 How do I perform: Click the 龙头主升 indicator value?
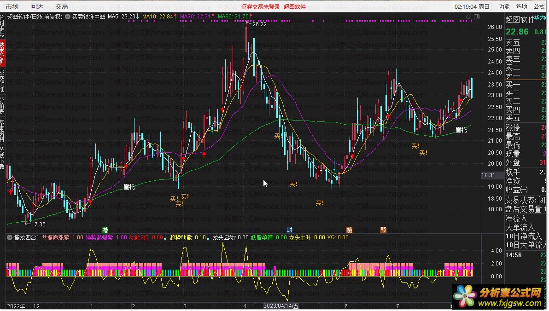click(307, 237)
